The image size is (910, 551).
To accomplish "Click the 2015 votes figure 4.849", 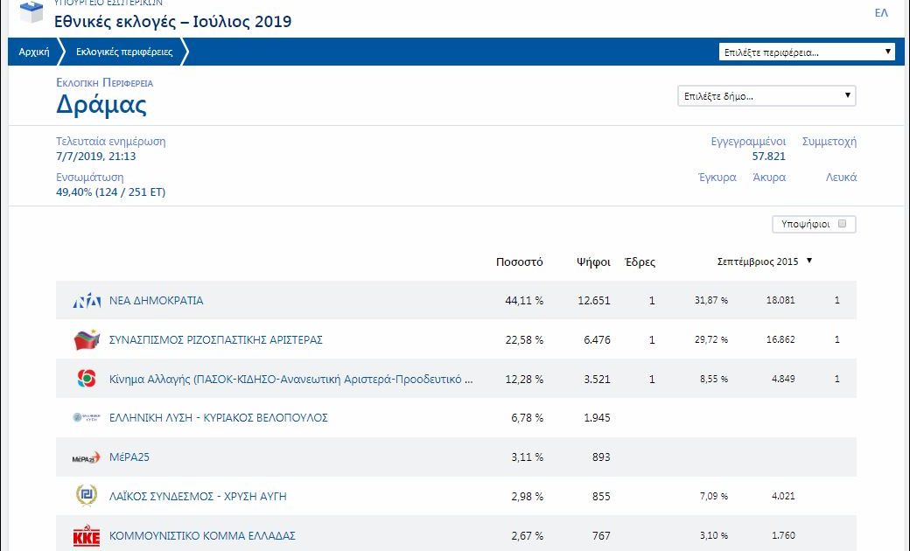I will (x=783, y=380).
